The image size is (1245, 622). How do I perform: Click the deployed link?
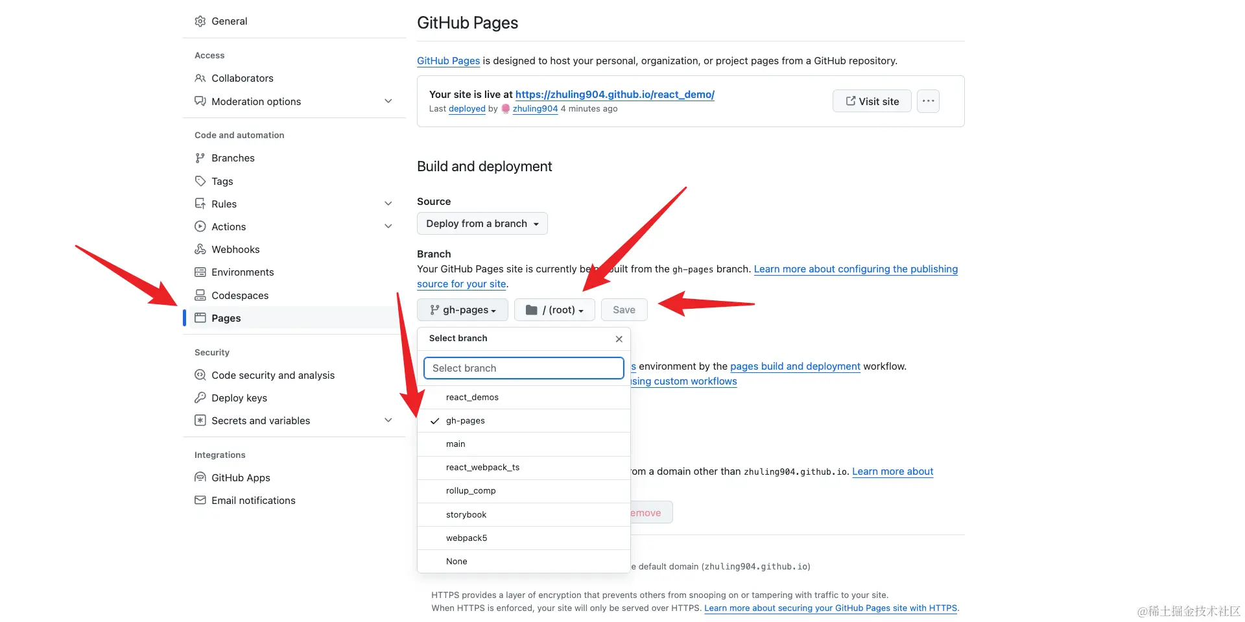pos(467,109)
